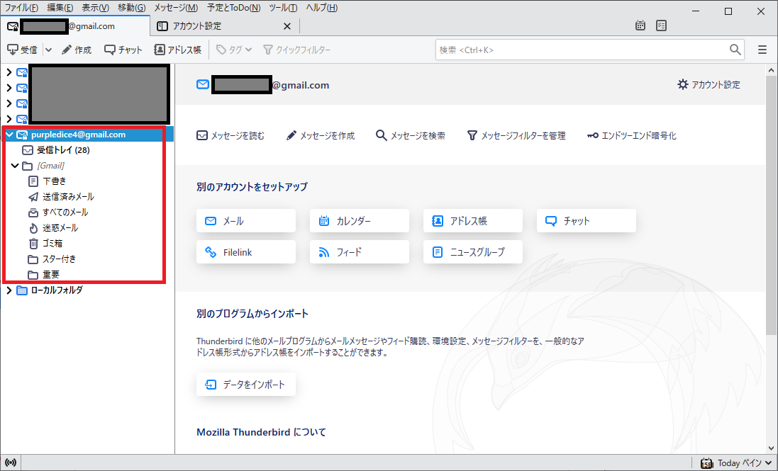Open the 表示(V) menu

tap(95, 8)
